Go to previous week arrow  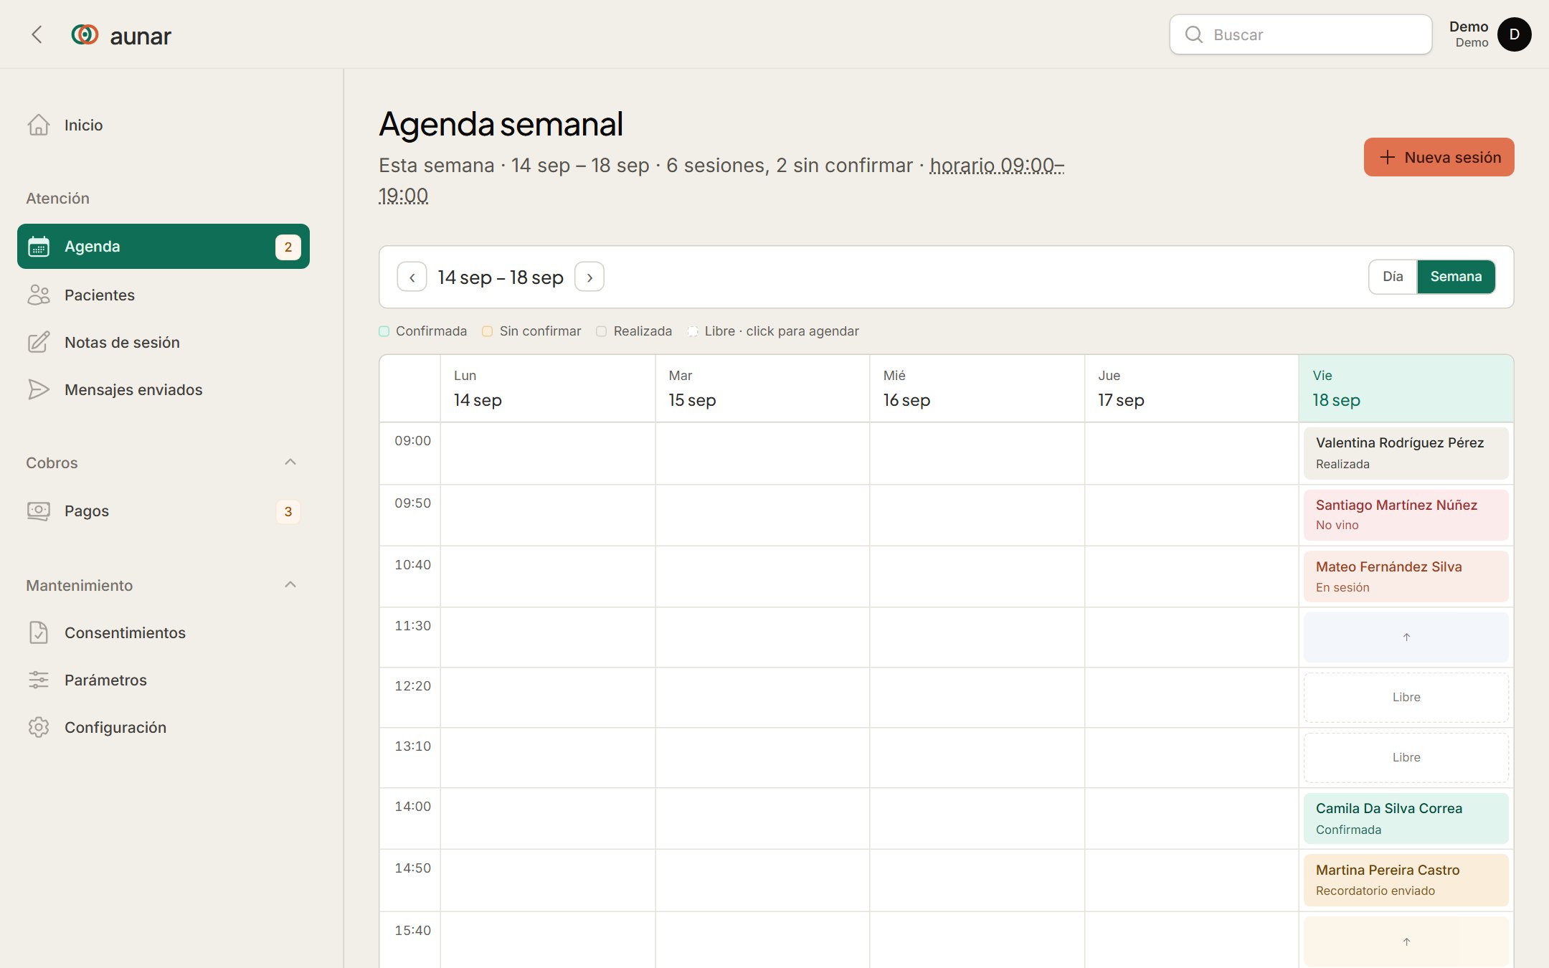pyautogui.click(x=412, y=277)
